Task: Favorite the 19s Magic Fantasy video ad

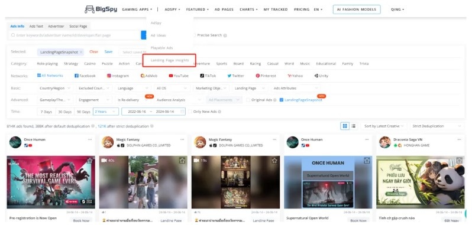Action: (274, 161)
